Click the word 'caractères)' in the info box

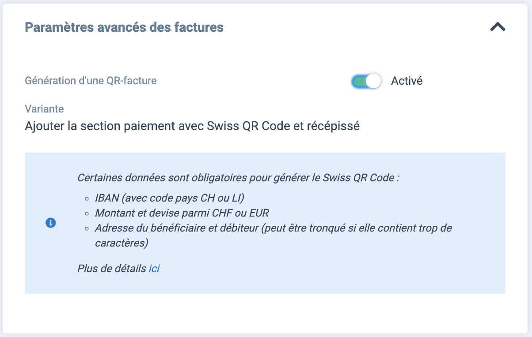point(122,243)
